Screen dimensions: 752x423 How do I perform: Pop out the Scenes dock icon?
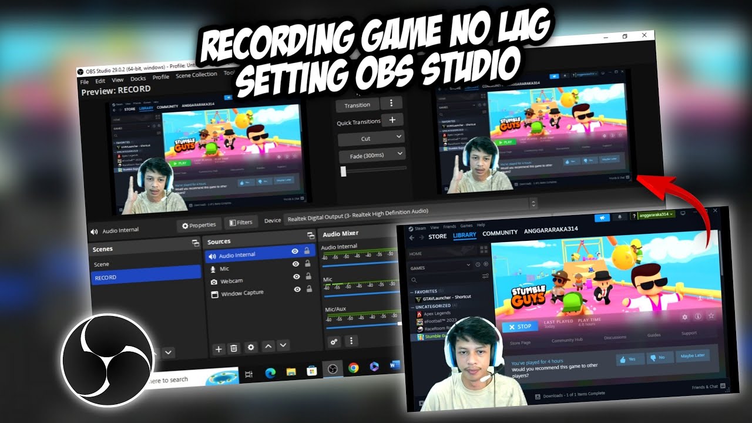[x=196, y=243]
